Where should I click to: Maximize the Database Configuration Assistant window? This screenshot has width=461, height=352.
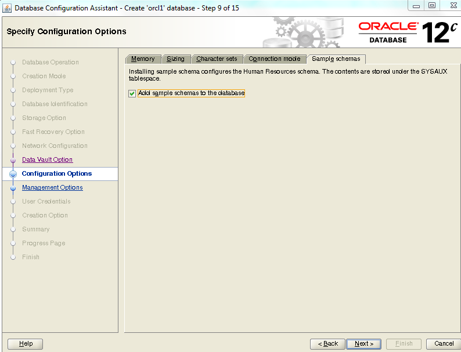432,6
